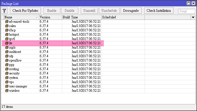Screen dimensions: 197x111
Task: Open the column selector dropdown arrow
Action: (x=193, y=17)
